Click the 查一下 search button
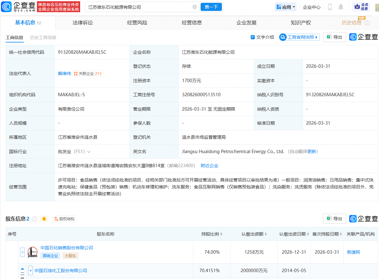The height and width of the screenshot is (279, 379). pyautogui.click(x=211, y=7)
